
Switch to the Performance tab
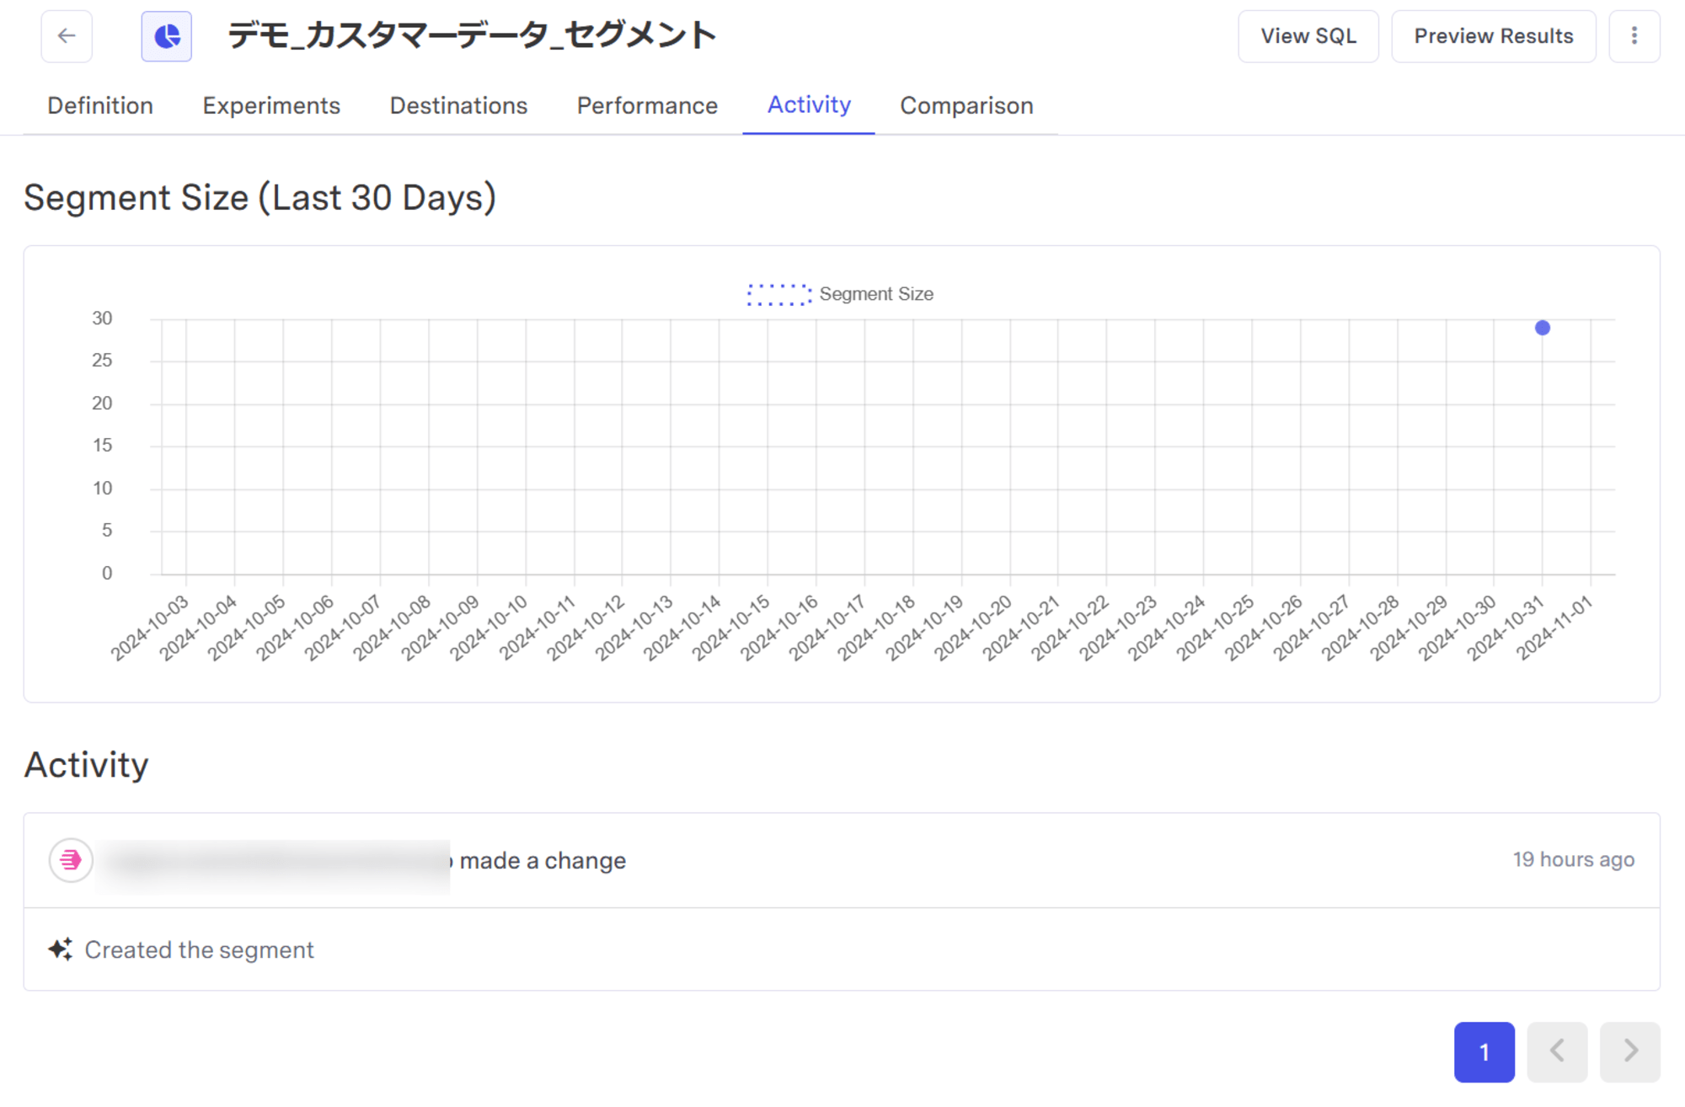(647, 105)
